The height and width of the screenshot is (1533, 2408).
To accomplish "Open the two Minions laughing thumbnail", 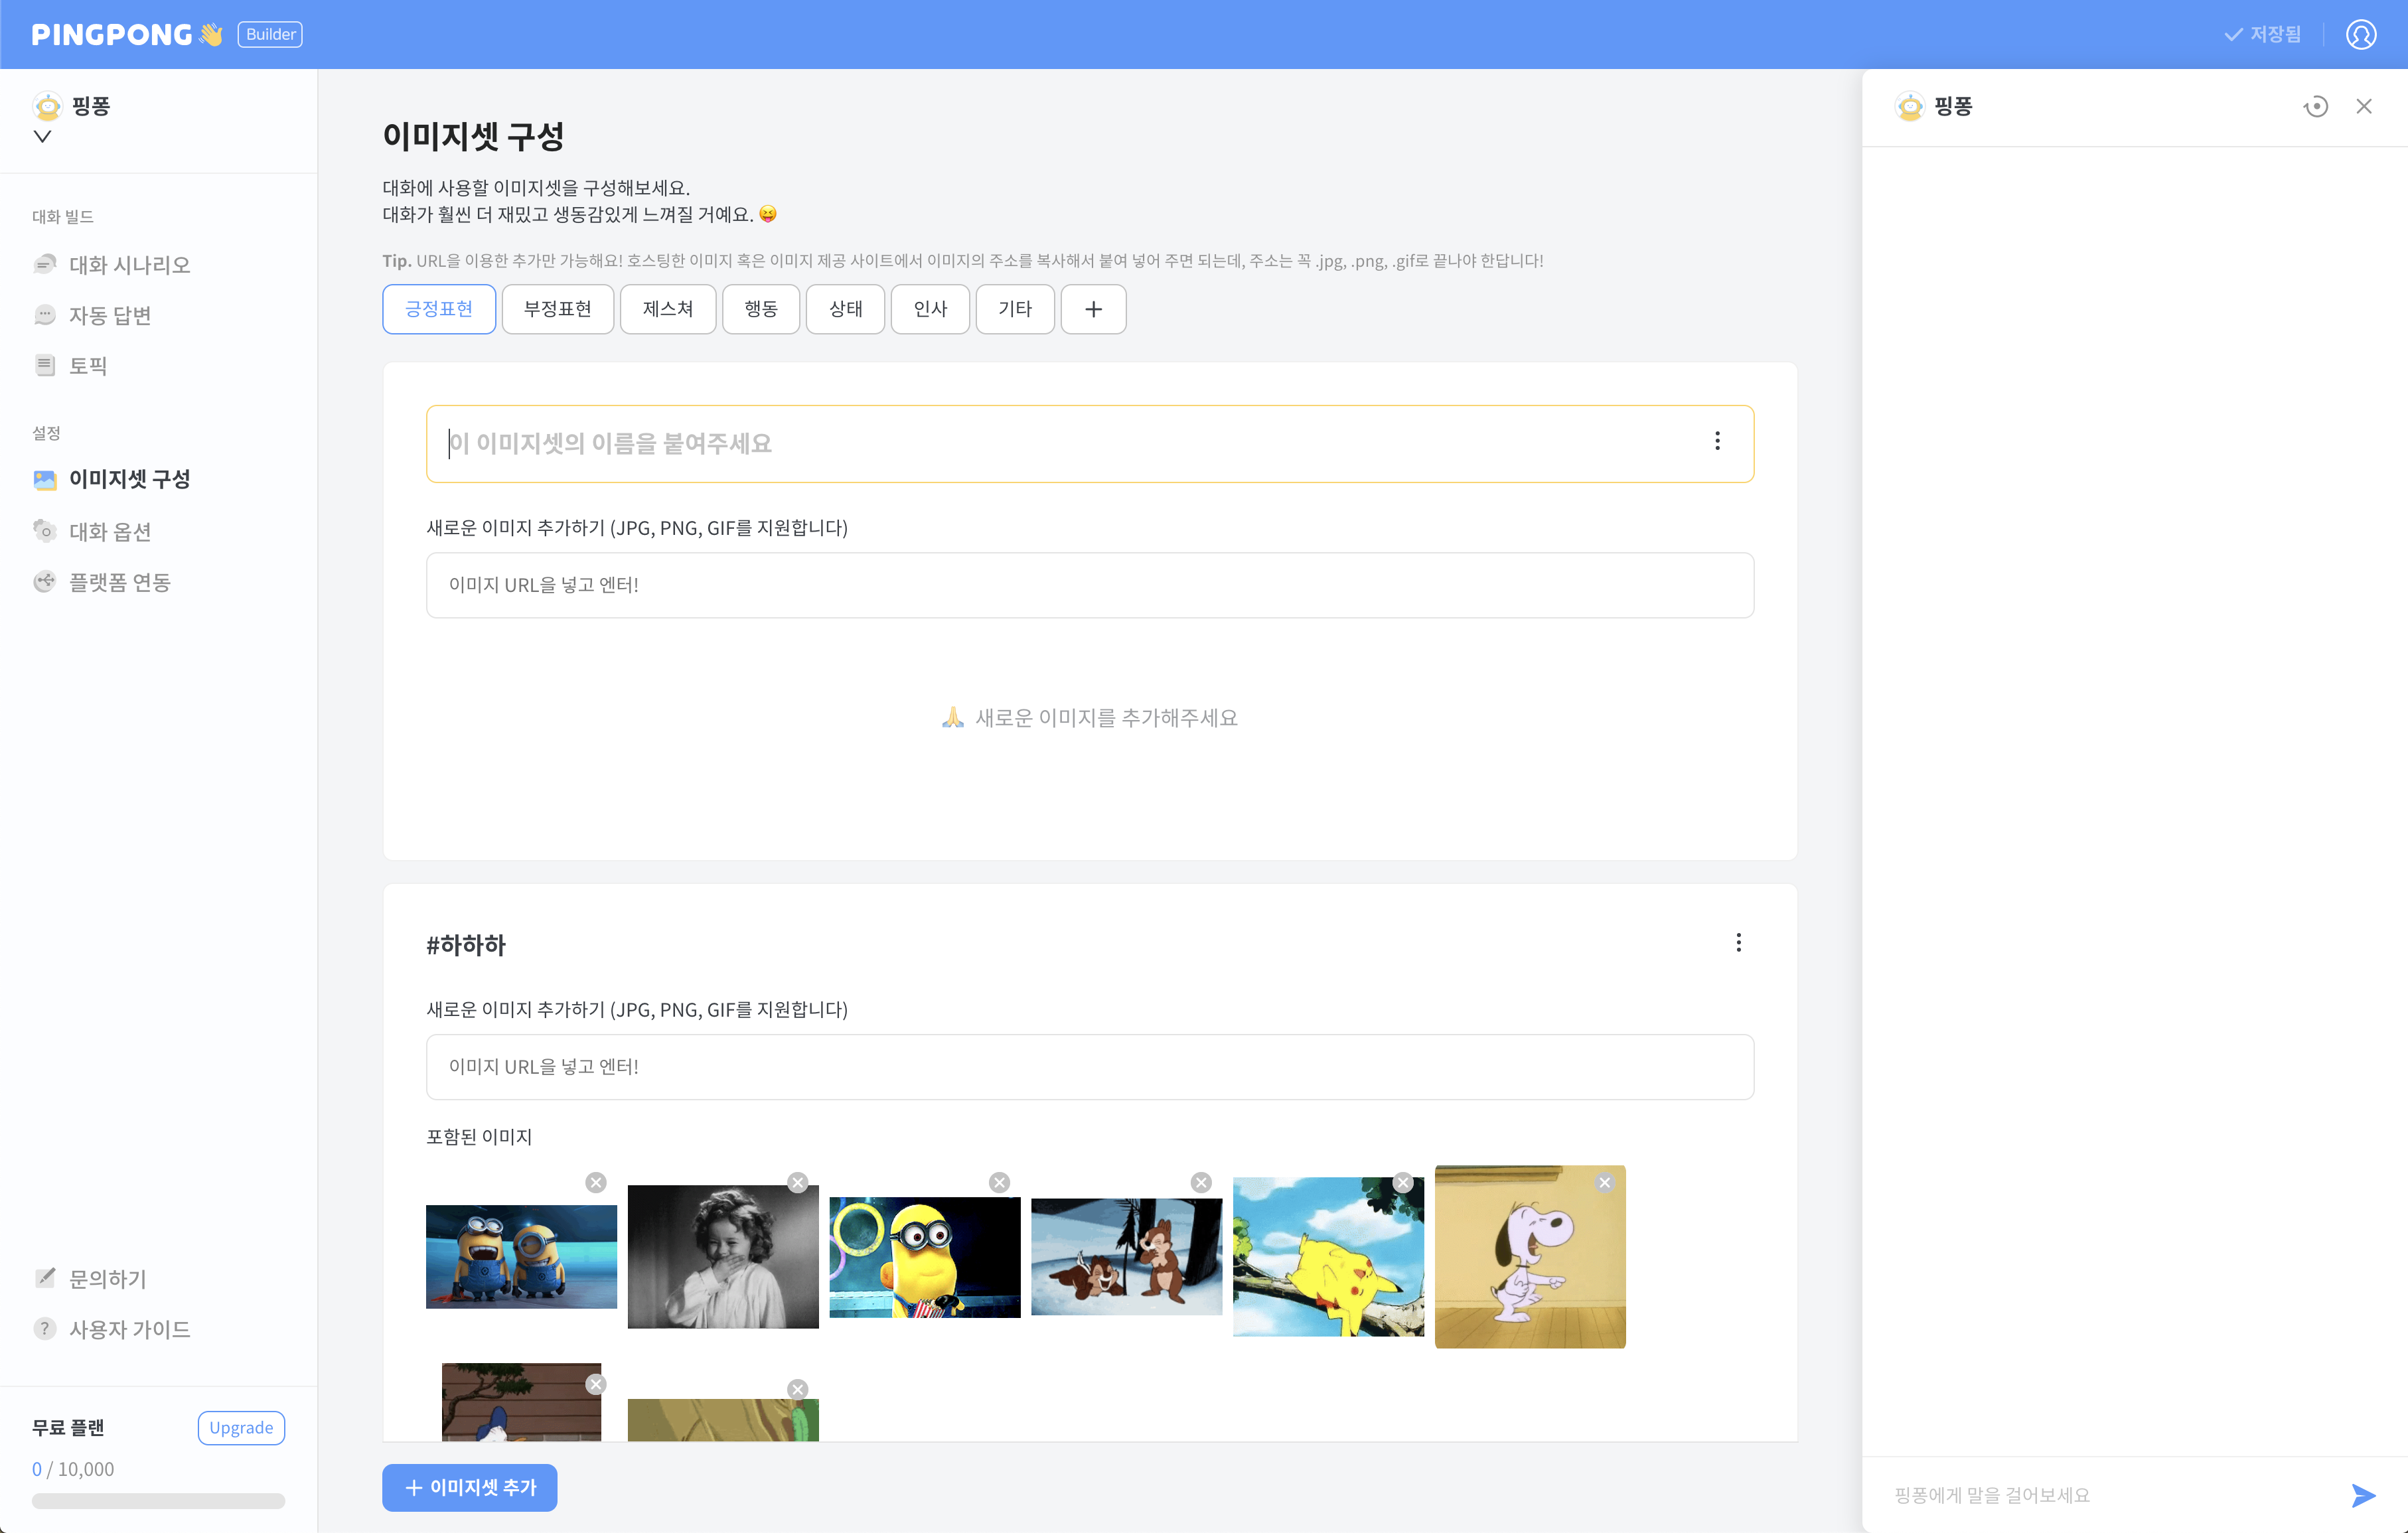I will 521,1256.
